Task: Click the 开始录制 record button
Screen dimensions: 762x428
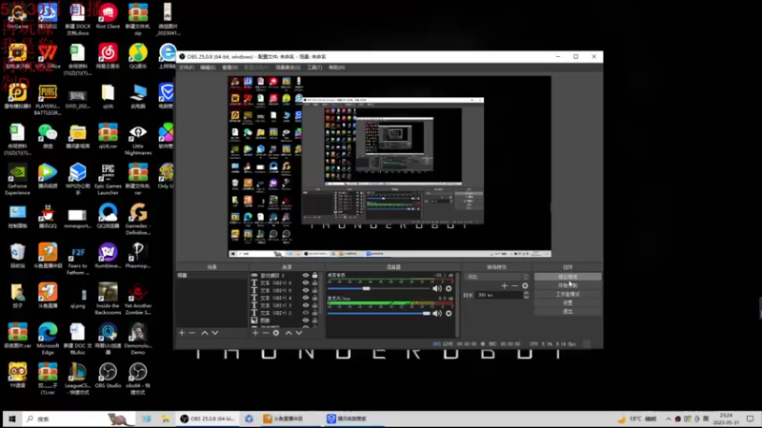Action: tap(568, 285)
